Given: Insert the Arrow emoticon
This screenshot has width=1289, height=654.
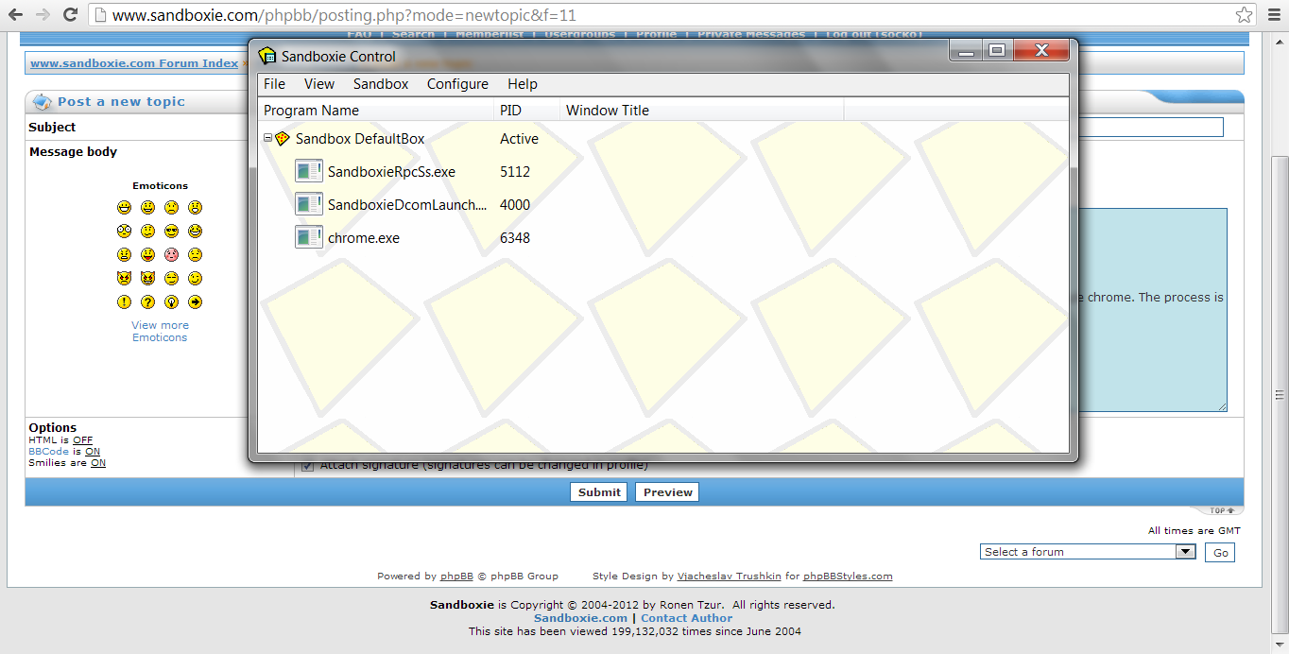Looking at the screenshot, I should 195,302.
